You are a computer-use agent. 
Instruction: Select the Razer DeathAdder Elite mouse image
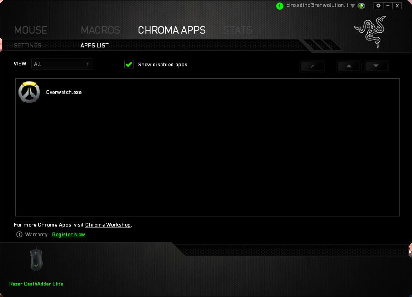35,259
